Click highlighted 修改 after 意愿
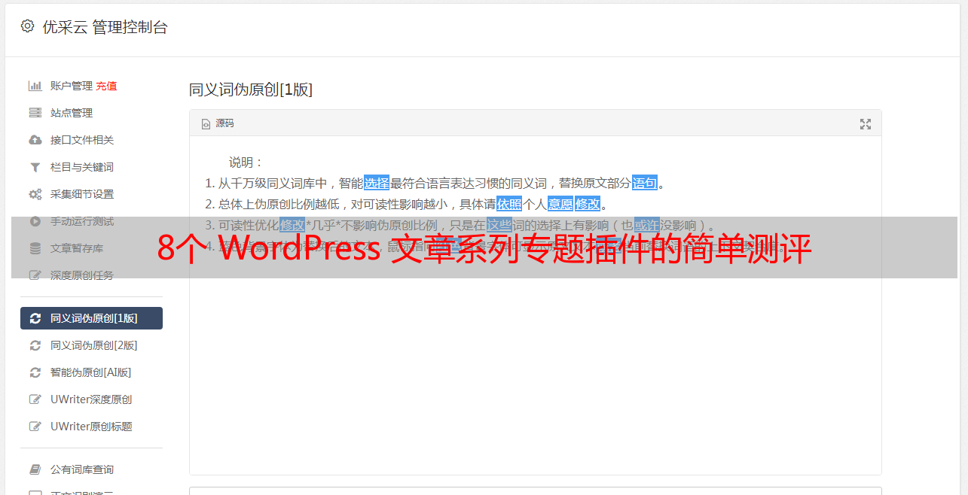 point(588,204)
